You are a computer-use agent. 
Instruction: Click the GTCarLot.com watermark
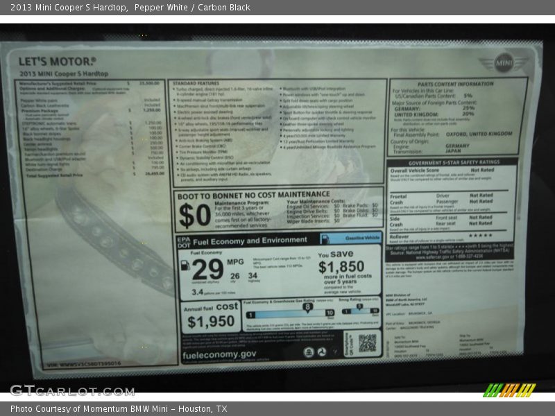[x=72, y=390]
